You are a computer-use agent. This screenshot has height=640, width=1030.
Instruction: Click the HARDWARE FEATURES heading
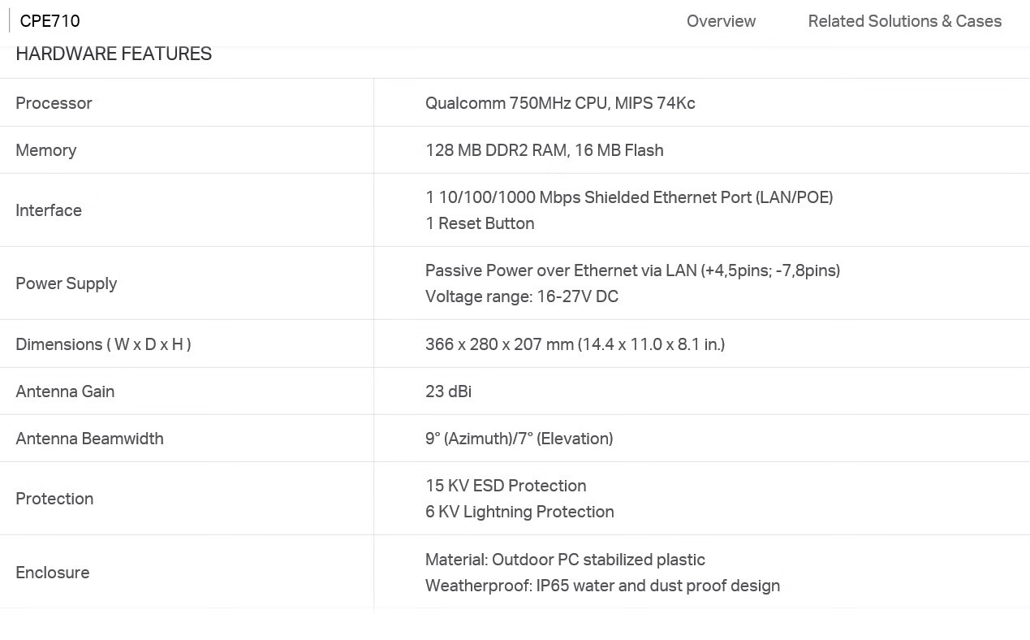[x=114, y=54]
